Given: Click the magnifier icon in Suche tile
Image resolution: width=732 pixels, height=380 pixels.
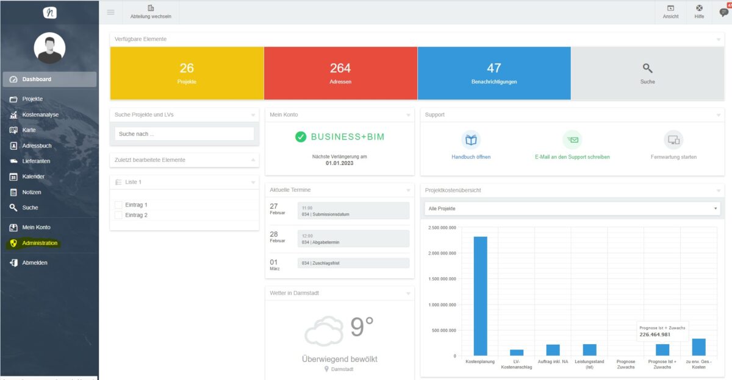Looking at the screenshot, I should tap(647, 68).
